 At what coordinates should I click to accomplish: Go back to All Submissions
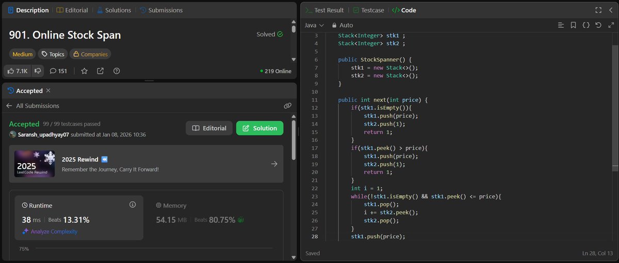(x=32, y=106)
